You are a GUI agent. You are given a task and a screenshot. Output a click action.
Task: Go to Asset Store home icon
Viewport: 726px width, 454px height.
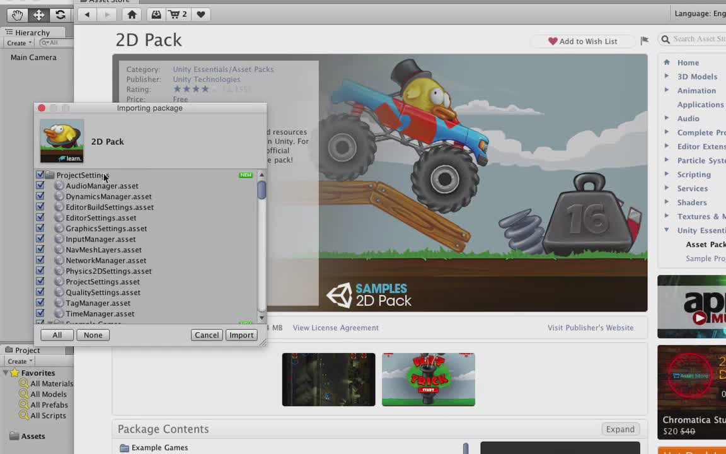[132, 15]
